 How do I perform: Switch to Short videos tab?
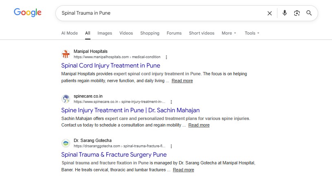point(202,33)
